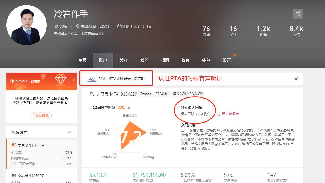Click the info icon beside 近13周账户评级
The image size is (325, 183).
[x=128, y=108]
